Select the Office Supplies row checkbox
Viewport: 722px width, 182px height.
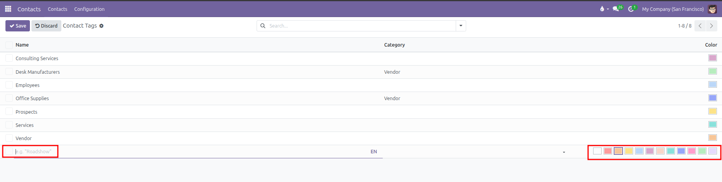pyautogui.click(x=9, y=98)
